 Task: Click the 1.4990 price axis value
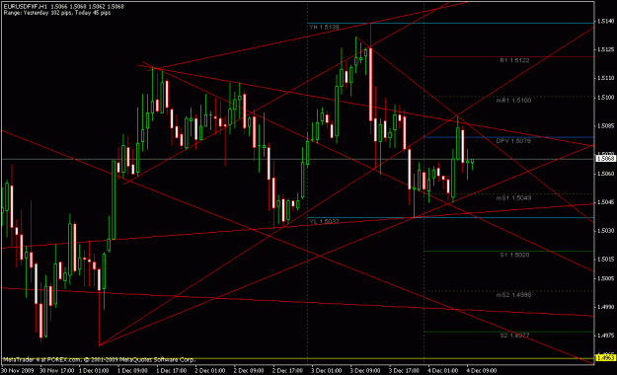605,307
